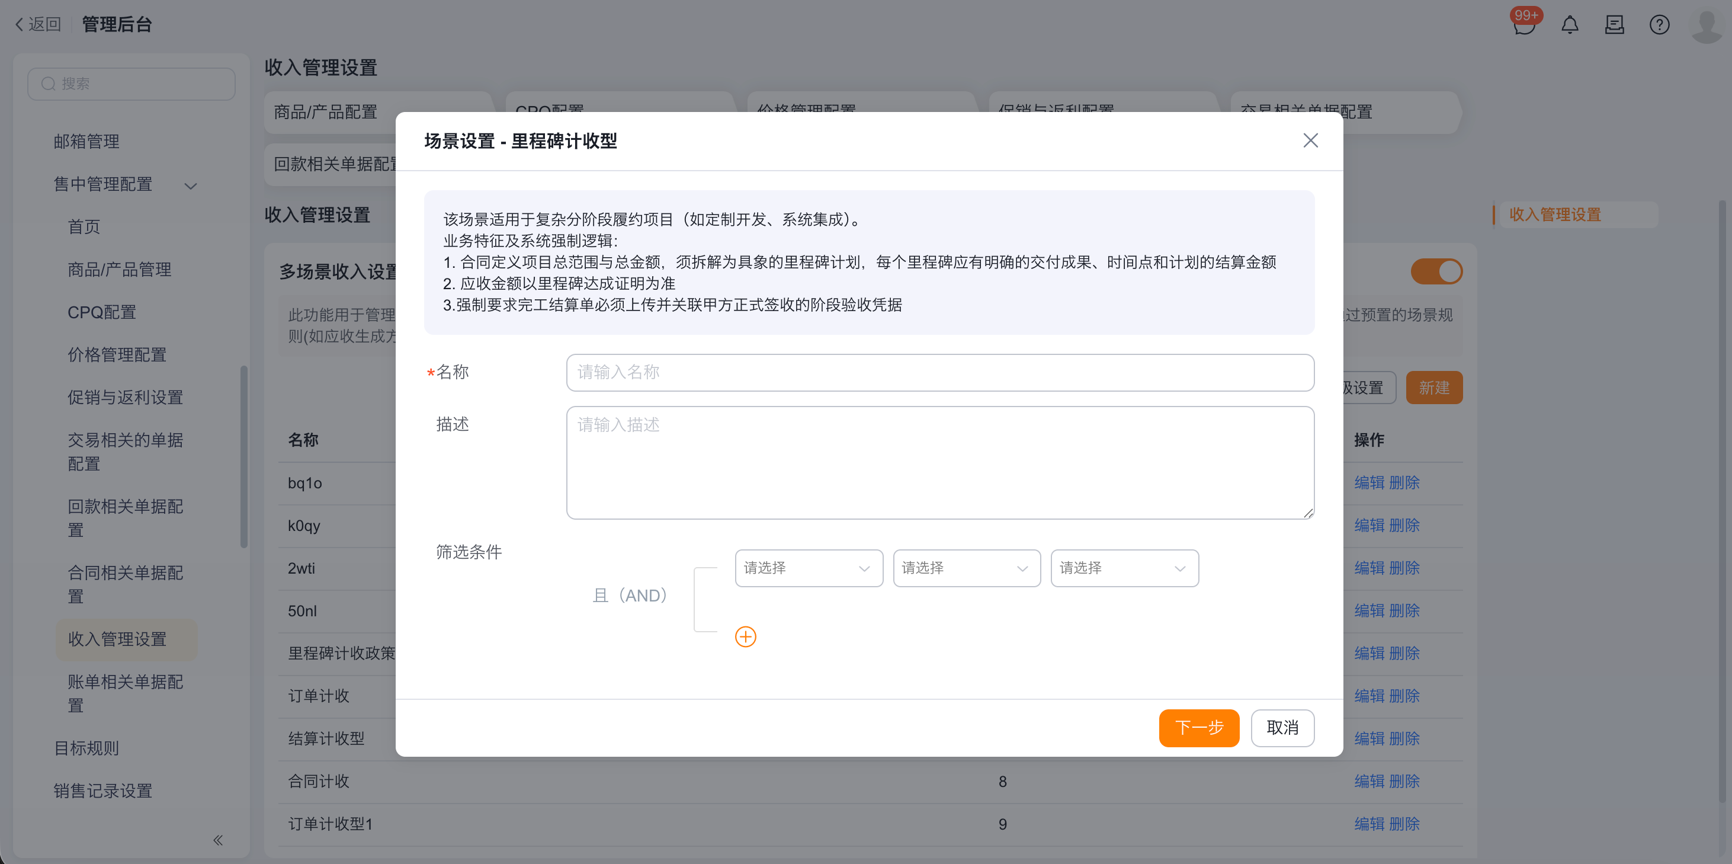Open the task list icon in header
The width and height of the screenshot is (1732, 864).
coord(1614,25)
